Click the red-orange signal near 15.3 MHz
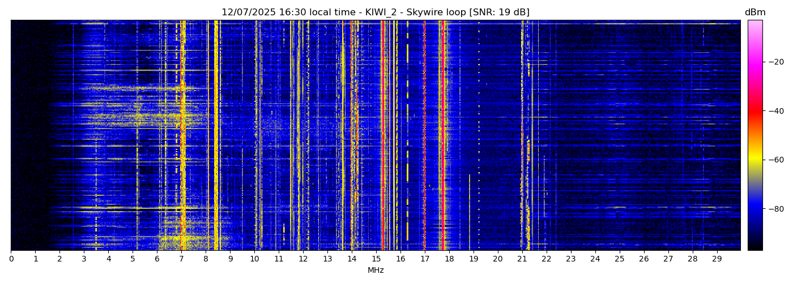The image size is (793, 283). (x=382, y=136)
